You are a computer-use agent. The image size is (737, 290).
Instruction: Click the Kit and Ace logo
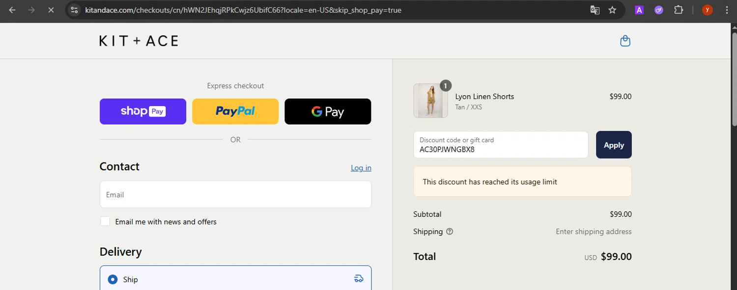coord(139,41)
